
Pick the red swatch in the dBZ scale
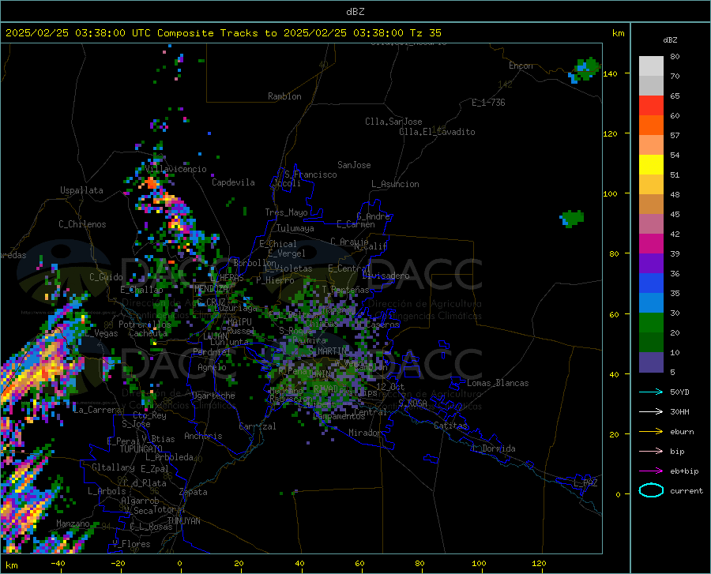click(x=651, y=106)
